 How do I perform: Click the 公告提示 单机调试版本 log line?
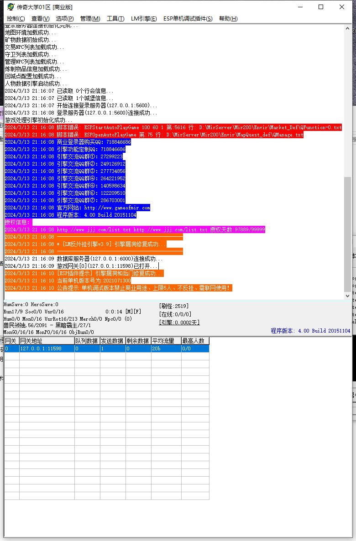point(118,288)
